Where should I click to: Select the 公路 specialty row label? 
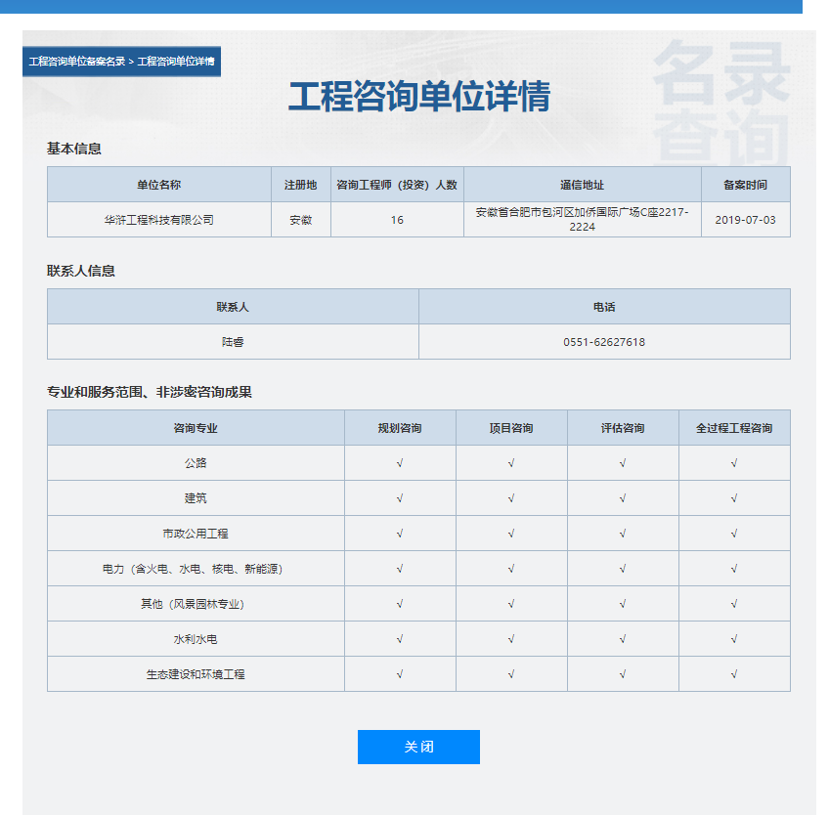[x=196, y=463]
